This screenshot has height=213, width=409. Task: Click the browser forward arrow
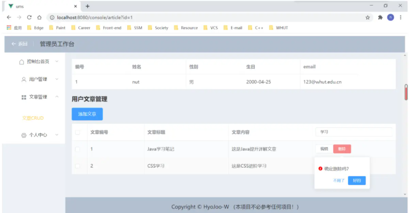click(19, 17)
